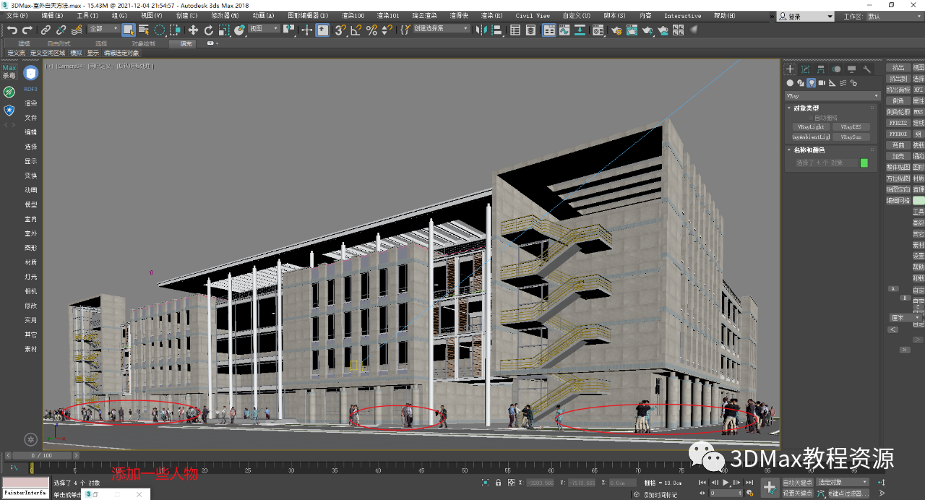Toggle Percent Snap icon
This screenshot has height=500, width=925.
(x=371, y=30)
